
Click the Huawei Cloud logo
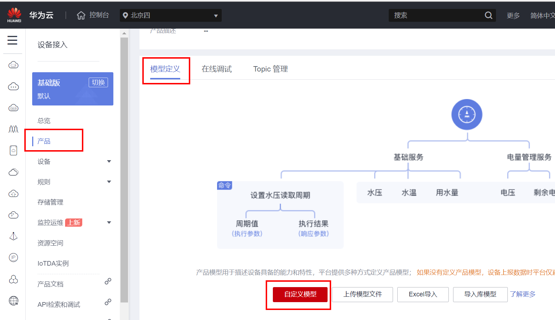click(x=14, y=15)
